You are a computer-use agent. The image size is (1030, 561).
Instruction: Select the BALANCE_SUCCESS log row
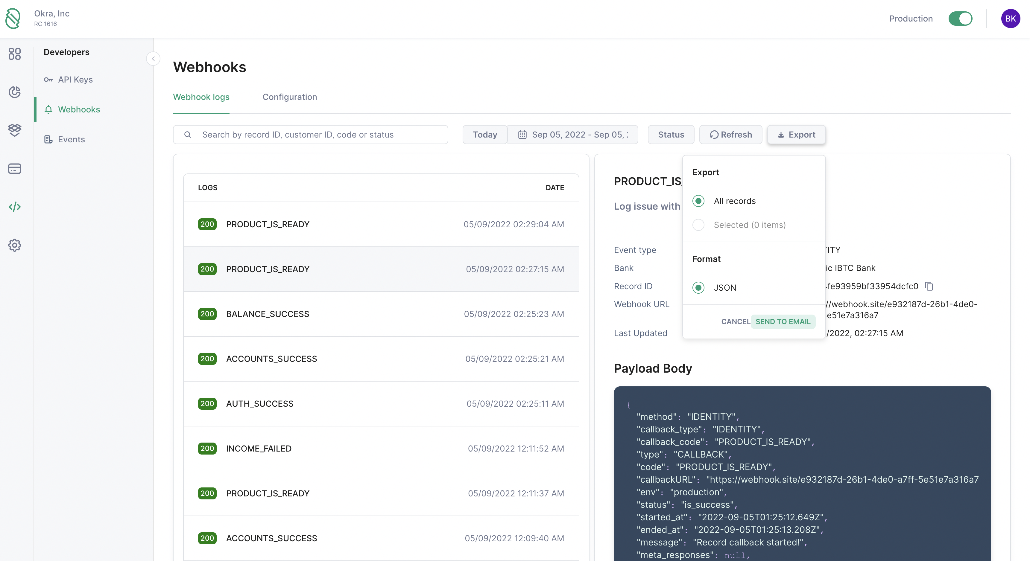tap(381, 314)
